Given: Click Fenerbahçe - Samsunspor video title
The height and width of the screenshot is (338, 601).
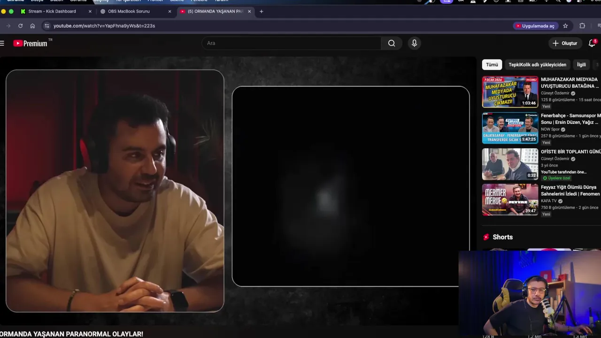Looking at the screenshot, I should tap(570, 119).
